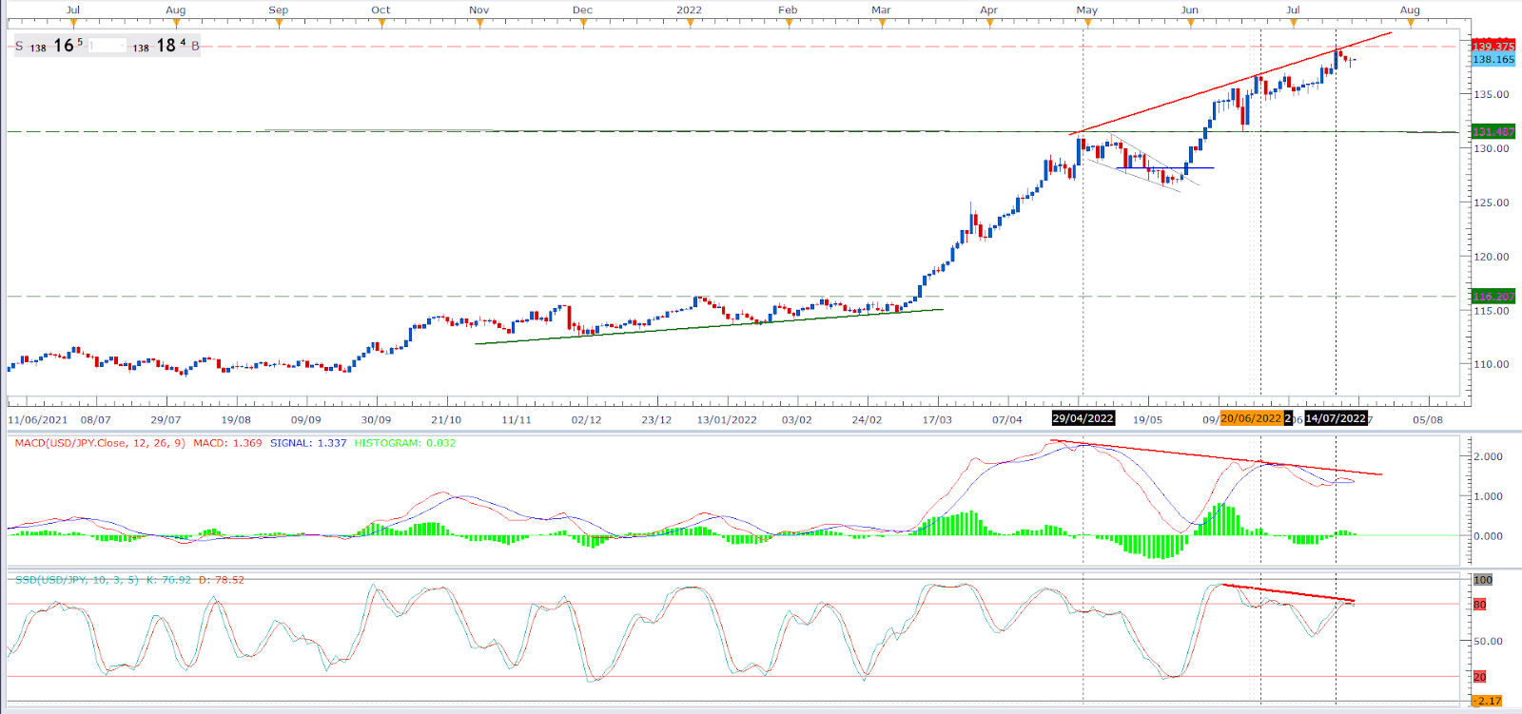Click the Jun orange month marker
1522x714 pixels.
coord(1191,23)
